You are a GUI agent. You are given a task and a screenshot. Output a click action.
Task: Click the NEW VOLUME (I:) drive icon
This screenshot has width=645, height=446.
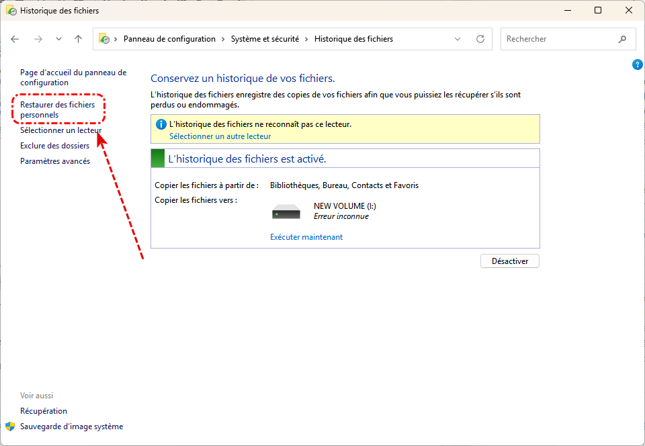pyautogui.click(x=286, y=213)
